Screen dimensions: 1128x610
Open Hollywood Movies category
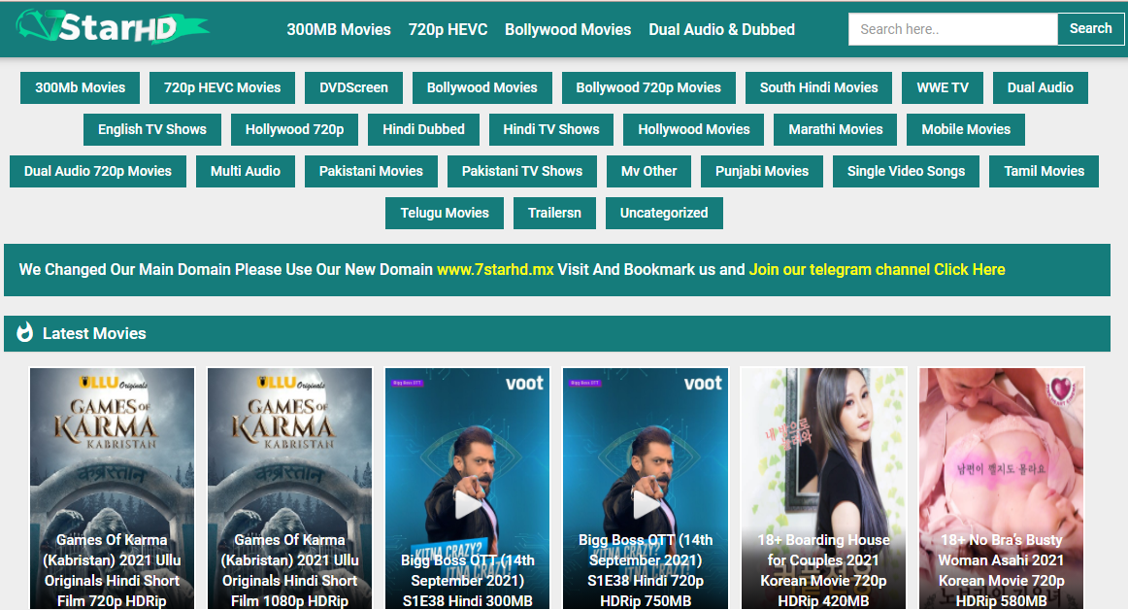(x=693, y=129)
